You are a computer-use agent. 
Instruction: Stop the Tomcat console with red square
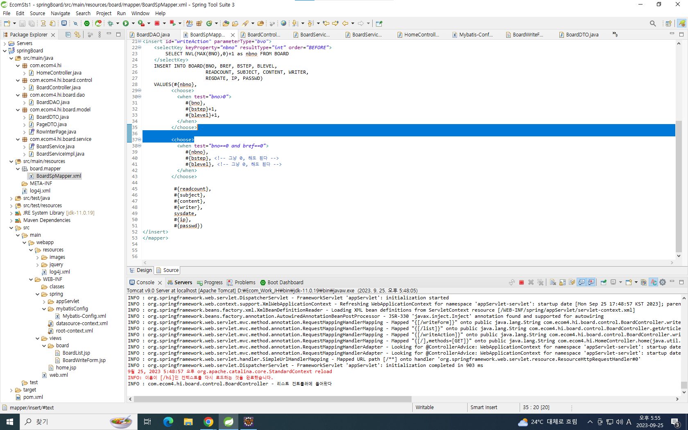[521, 282]
